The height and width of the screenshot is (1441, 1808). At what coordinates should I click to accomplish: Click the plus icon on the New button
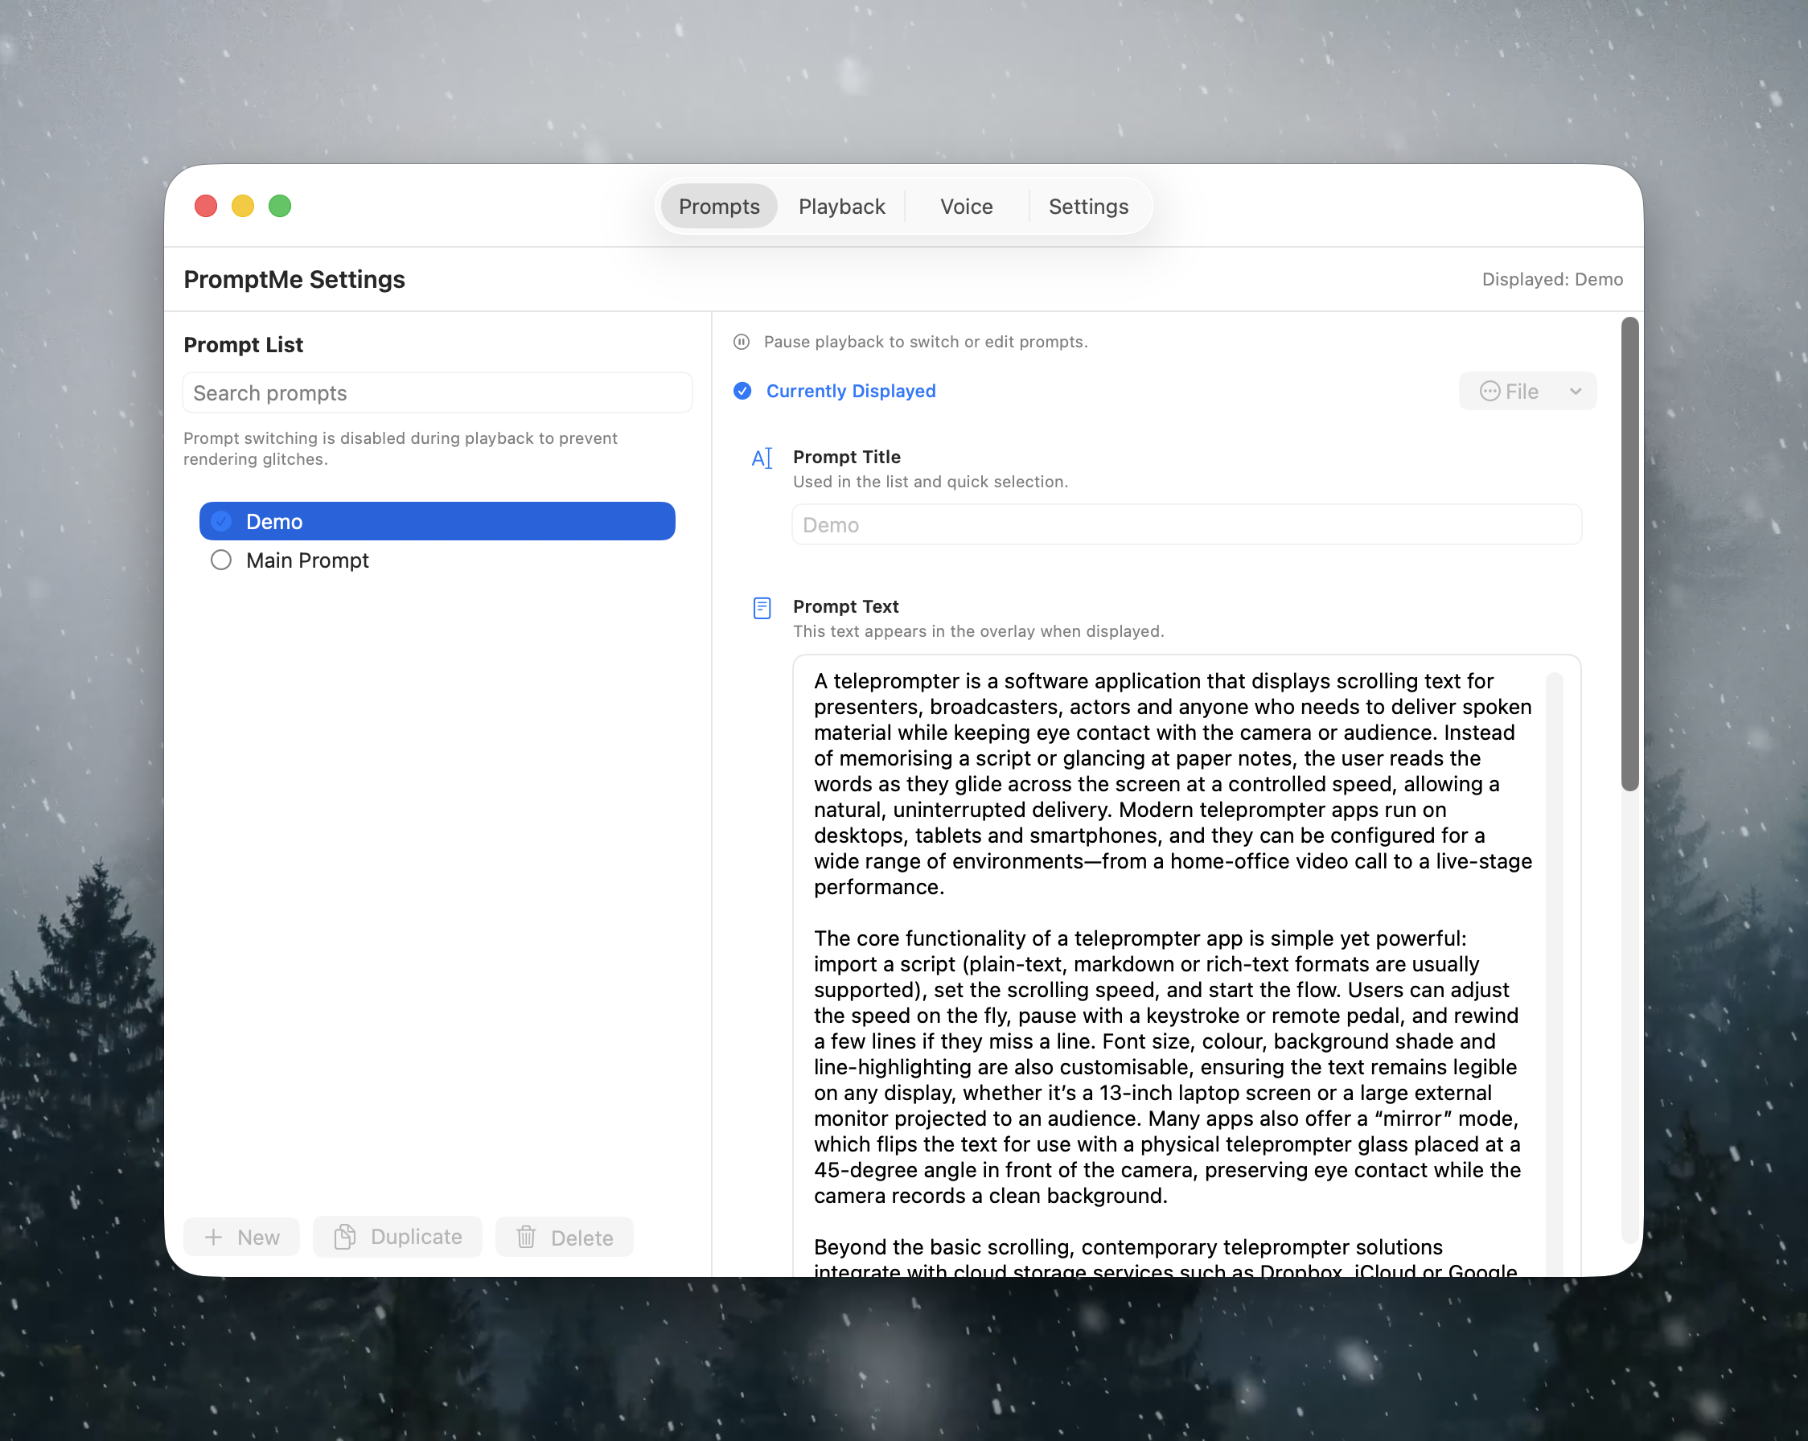pyautogui.click(x=213, y=1237)
